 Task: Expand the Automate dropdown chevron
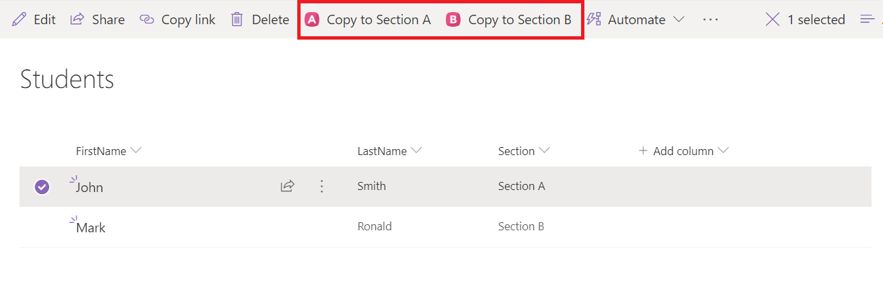tap(679, 19)
